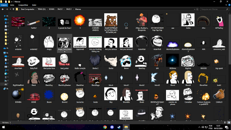Select the Angry_face_meme file
This screenshot has height=130, width=231.
pos(64,43)
